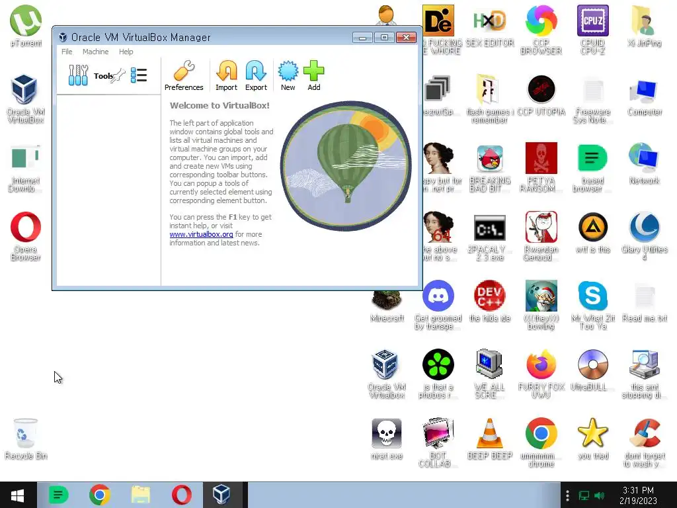Open Chrome from the taskbar
Screen dimensions: 677x508
(x=99, y=495)
